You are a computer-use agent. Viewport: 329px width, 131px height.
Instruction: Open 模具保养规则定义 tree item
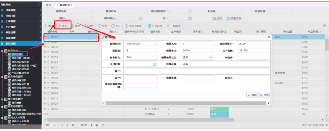tap(21, 88)
